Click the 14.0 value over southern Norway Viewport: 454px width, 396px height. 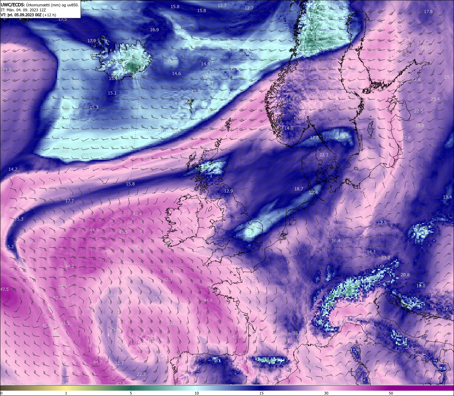point(289,128)
